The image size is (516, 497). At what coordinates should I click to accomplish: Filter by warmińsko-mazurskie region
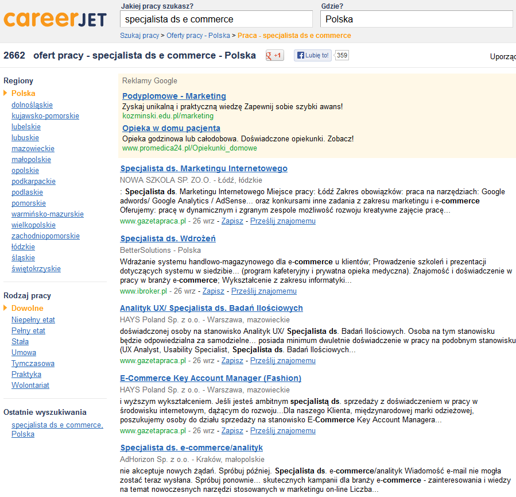pyautogui.click(x=48, y=214)
